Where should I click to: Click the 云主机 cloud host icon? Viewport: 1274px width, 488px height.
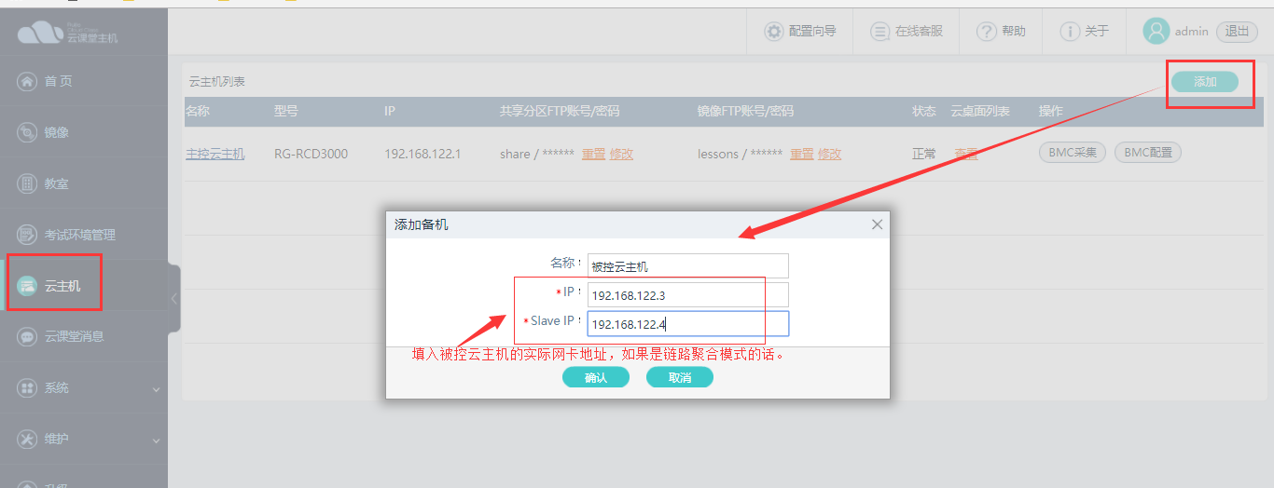(27, 286)
